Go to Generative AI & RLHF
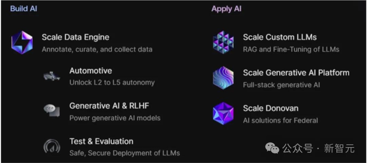This screenshot has height=163, width=367. pyautogui.click(x=109, y=106)
